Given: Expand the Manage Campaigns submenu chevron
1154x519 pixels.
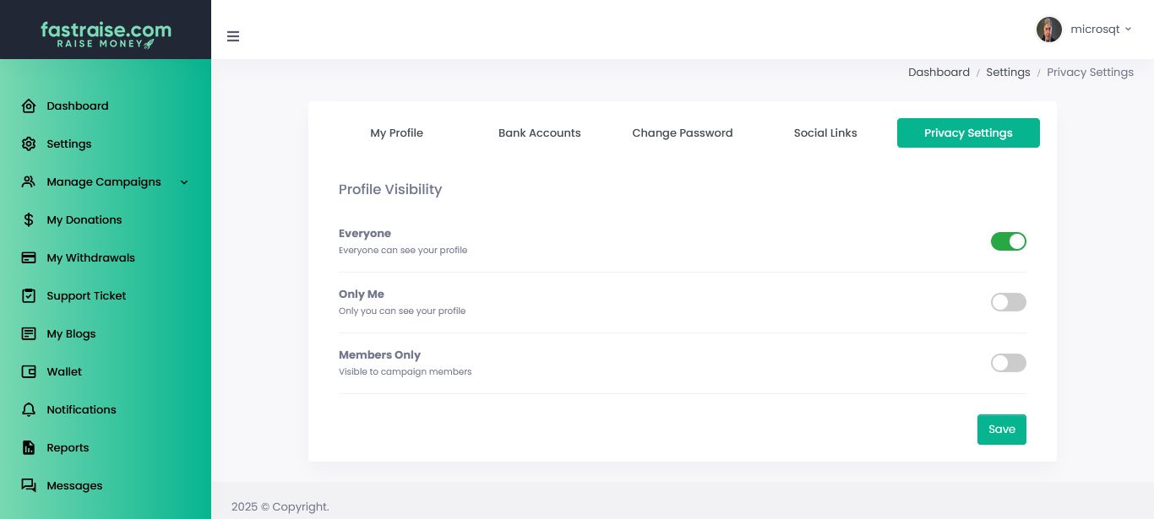Looking at the screenshot, I should tap(184, 182).
